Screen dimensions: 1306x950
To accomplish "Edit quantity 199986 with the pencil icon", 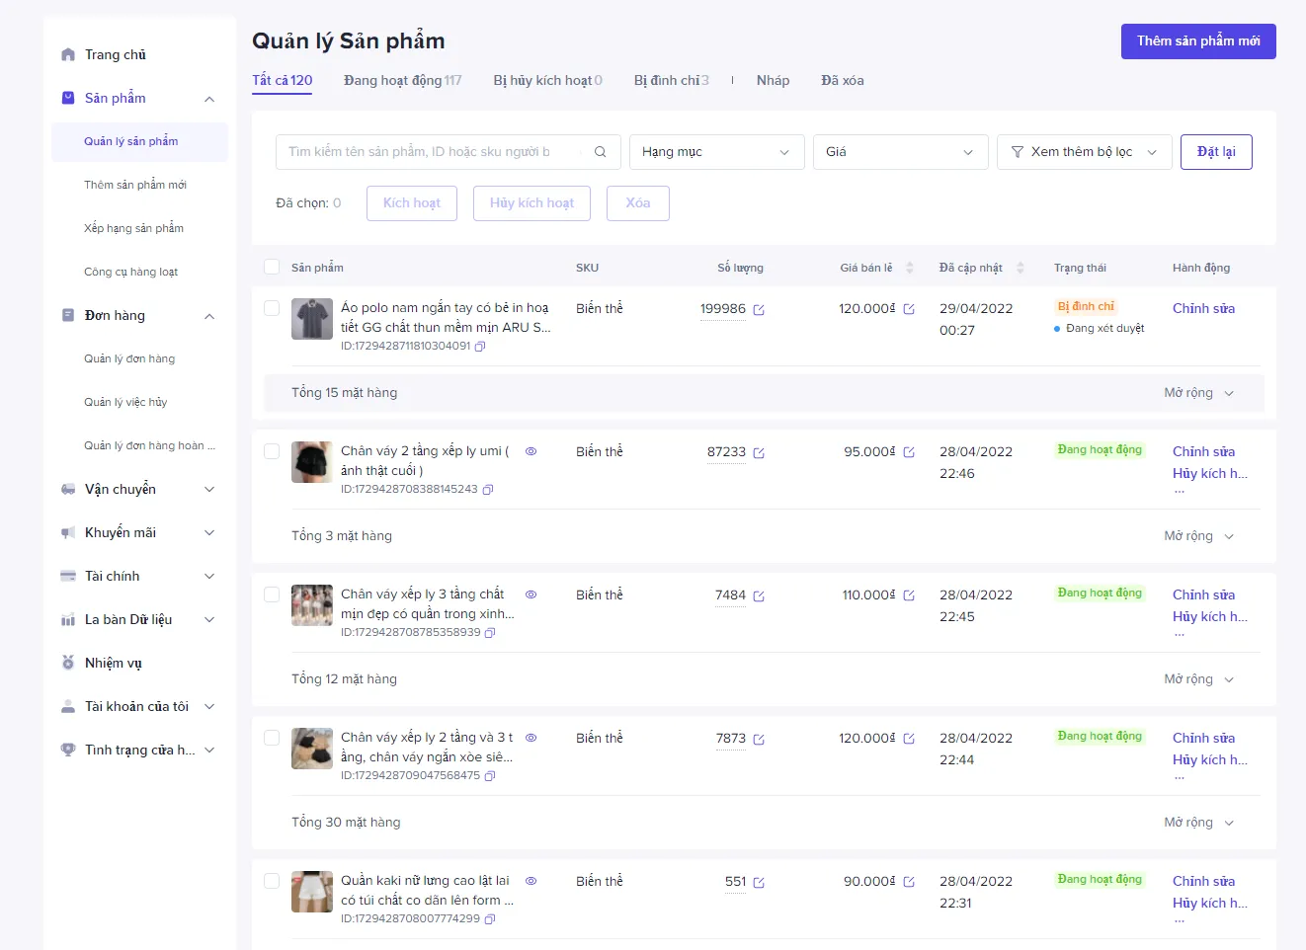I will coord(759,310).
